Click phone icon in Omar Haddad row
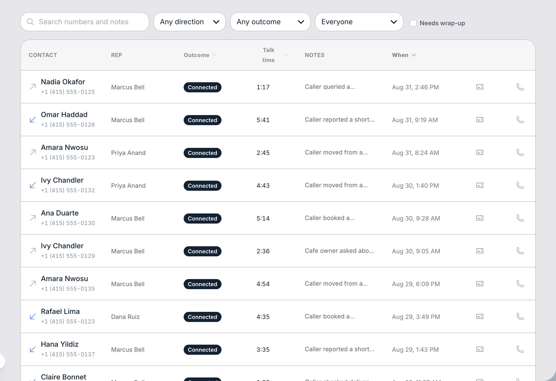Screen dimensions: 556x381 click(x=520, y=120)
